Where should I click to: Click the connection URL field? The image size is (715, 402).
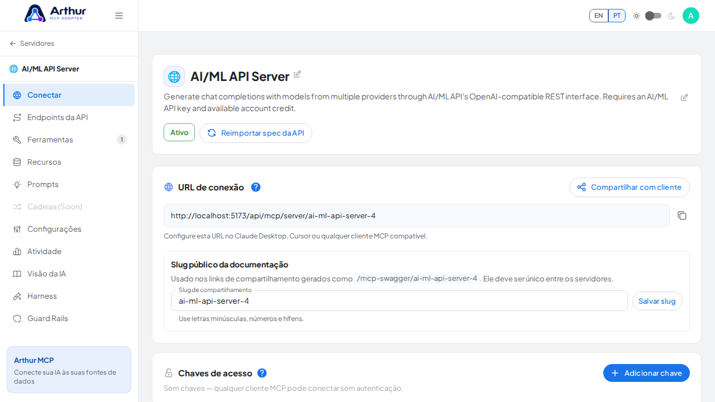(417, 216)
